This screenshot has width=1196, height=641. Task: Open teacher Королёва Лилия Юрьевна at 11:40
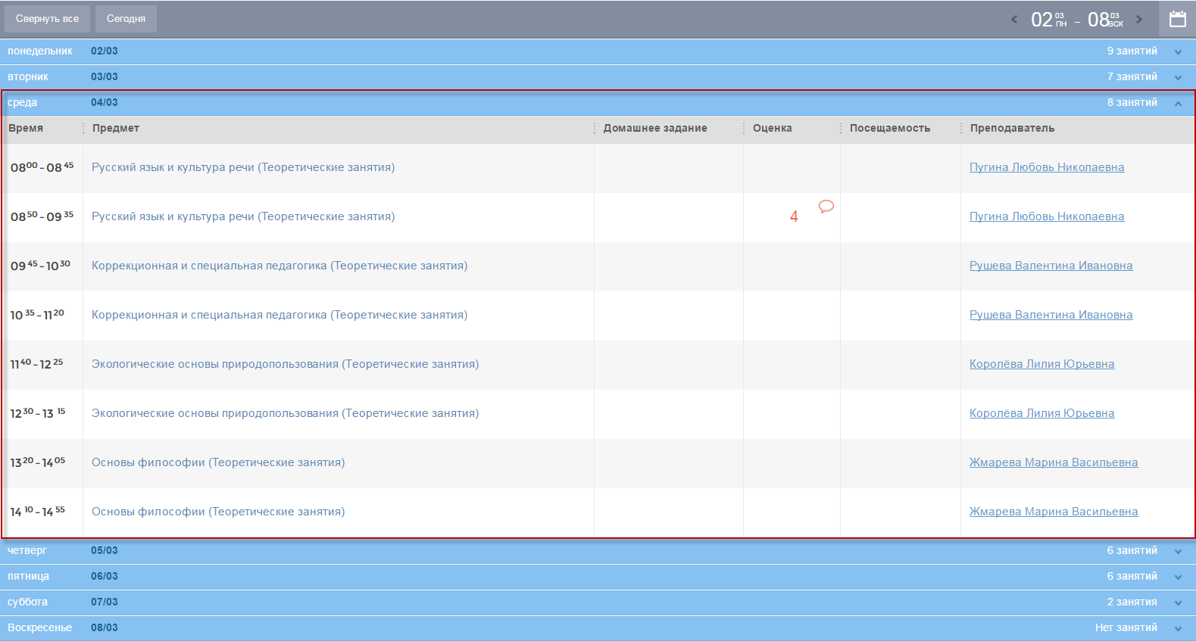point(1041,364)
